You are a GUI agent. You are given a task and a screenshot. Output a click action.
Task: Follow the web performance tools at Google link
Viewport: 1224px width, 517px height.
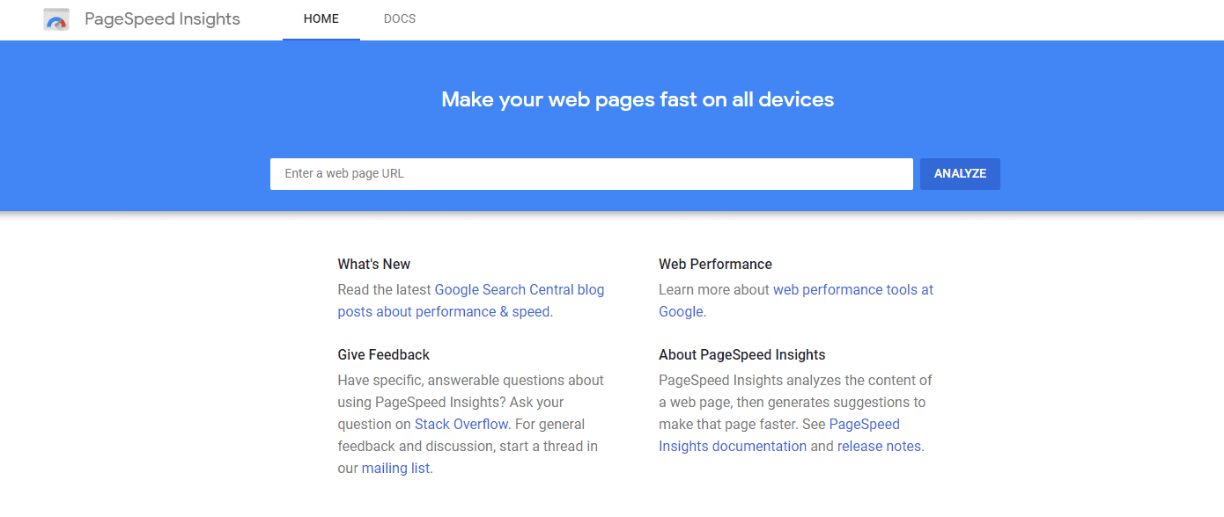852,289
